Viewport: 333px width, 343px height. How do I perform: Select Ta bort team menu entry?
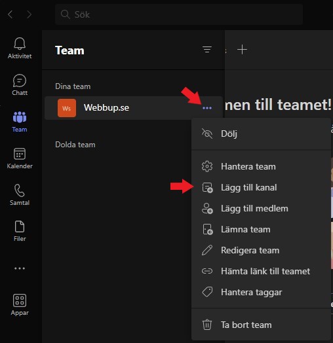tap(261, 325)
